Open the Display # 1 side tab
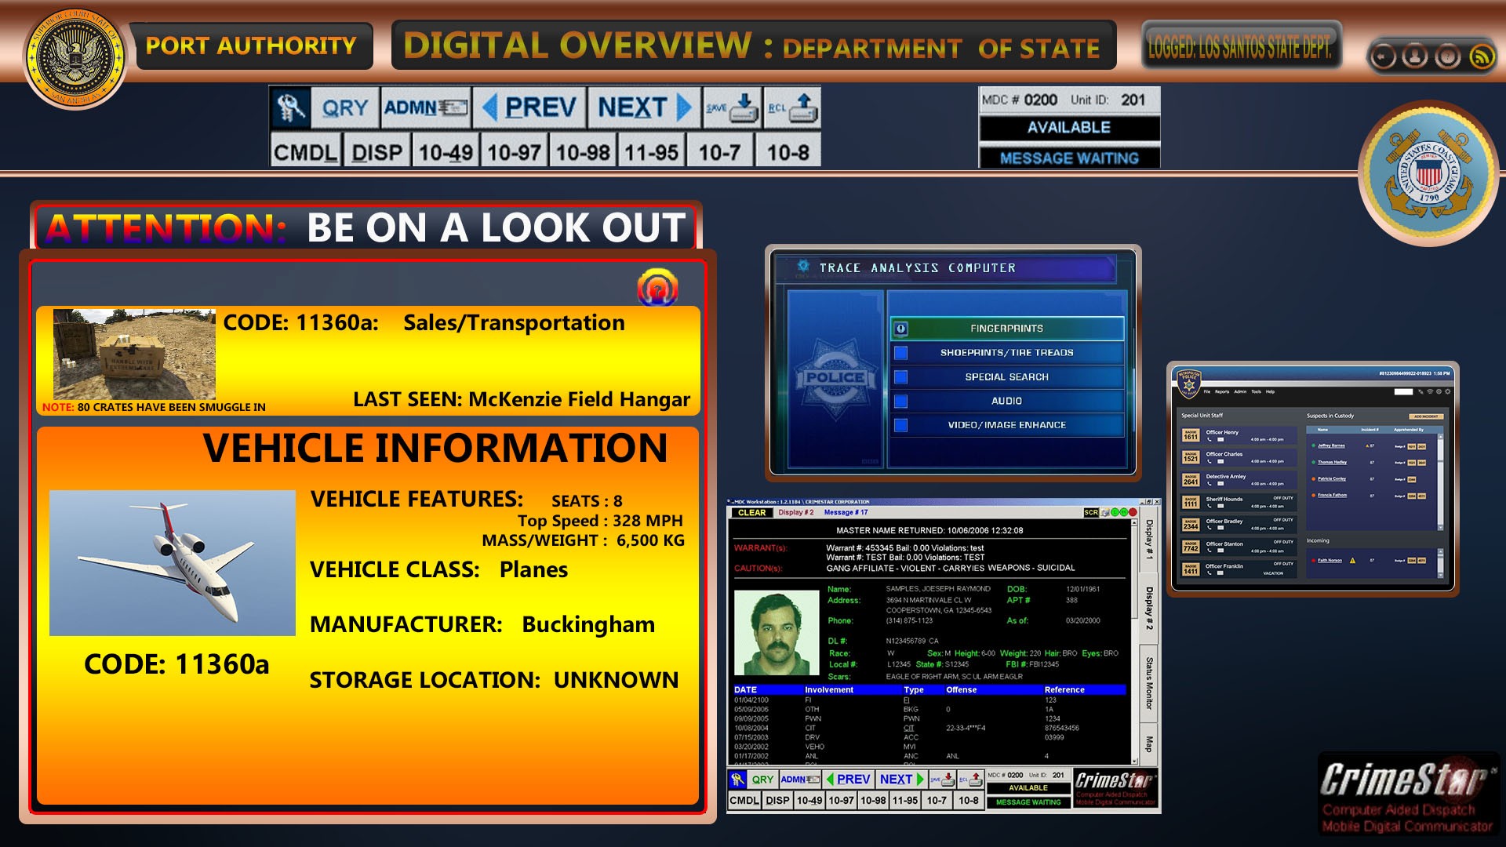 coord(1149,539)
